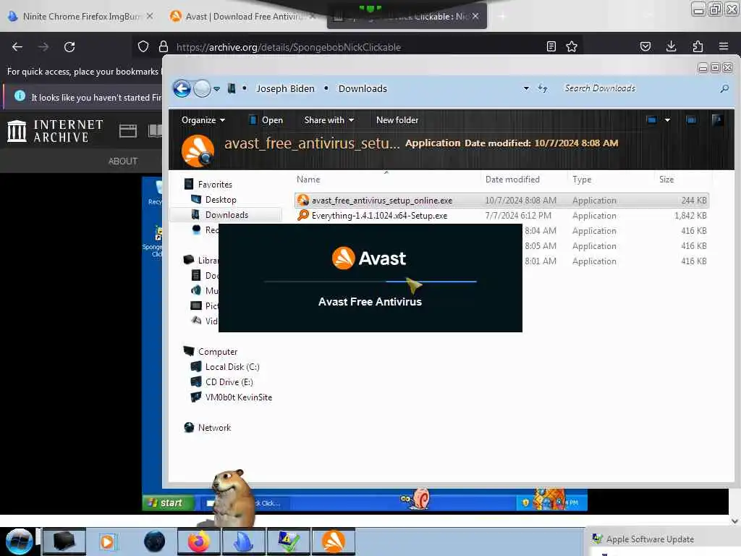Viewport: 741px width, 556px height.
Task: Open Firefox extensions icon
Action: click(698, 46)
